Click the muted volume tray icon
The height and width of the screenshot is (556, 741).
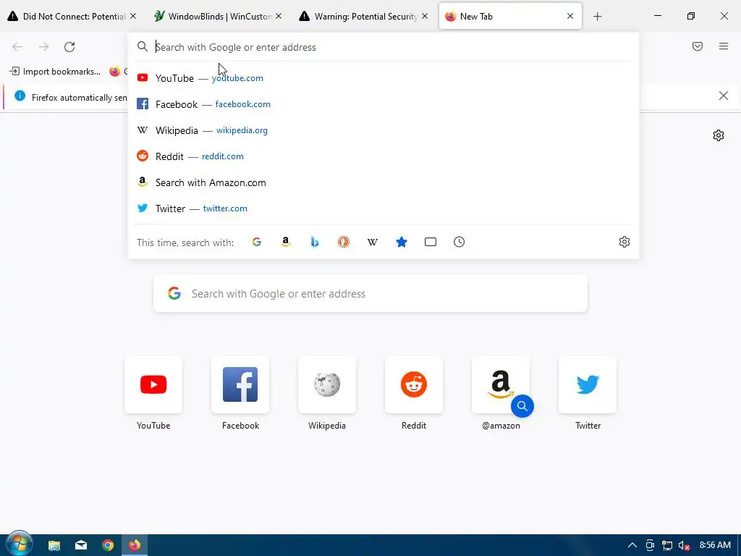(684, 546)
